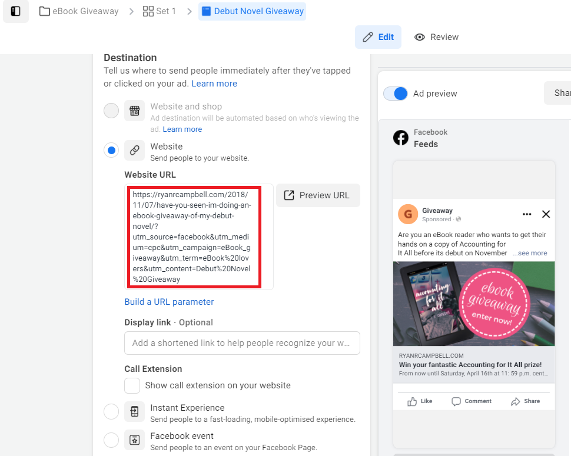The height and width of the screenshot is (456, 571).
Task: Open the eBook Giveaway campaign breadcrumb
Action: coord(79,11)
